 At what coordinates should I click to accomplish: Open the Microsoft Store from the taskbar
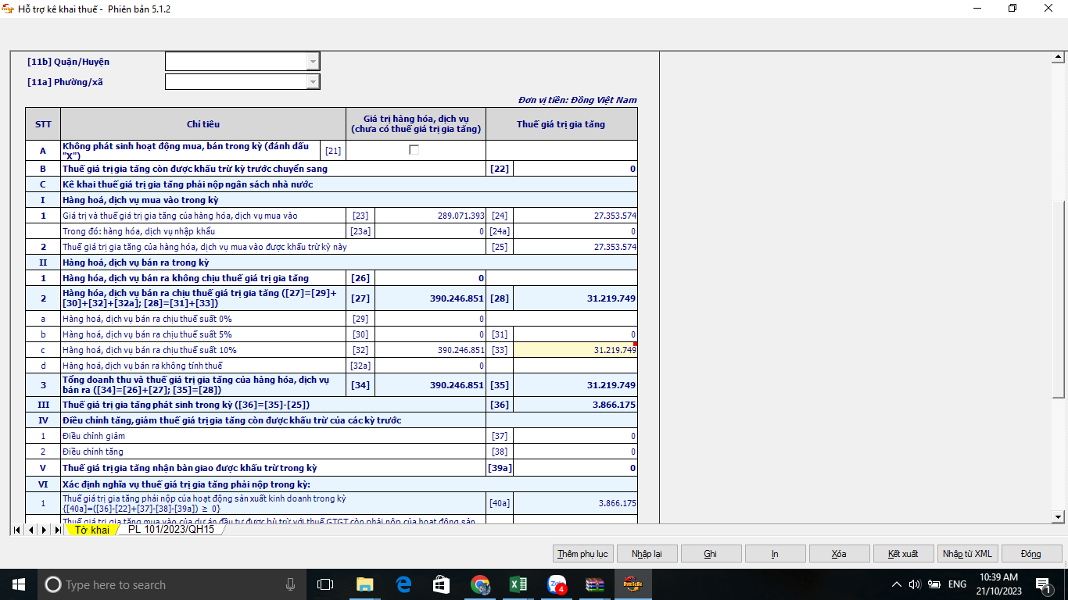442,584
